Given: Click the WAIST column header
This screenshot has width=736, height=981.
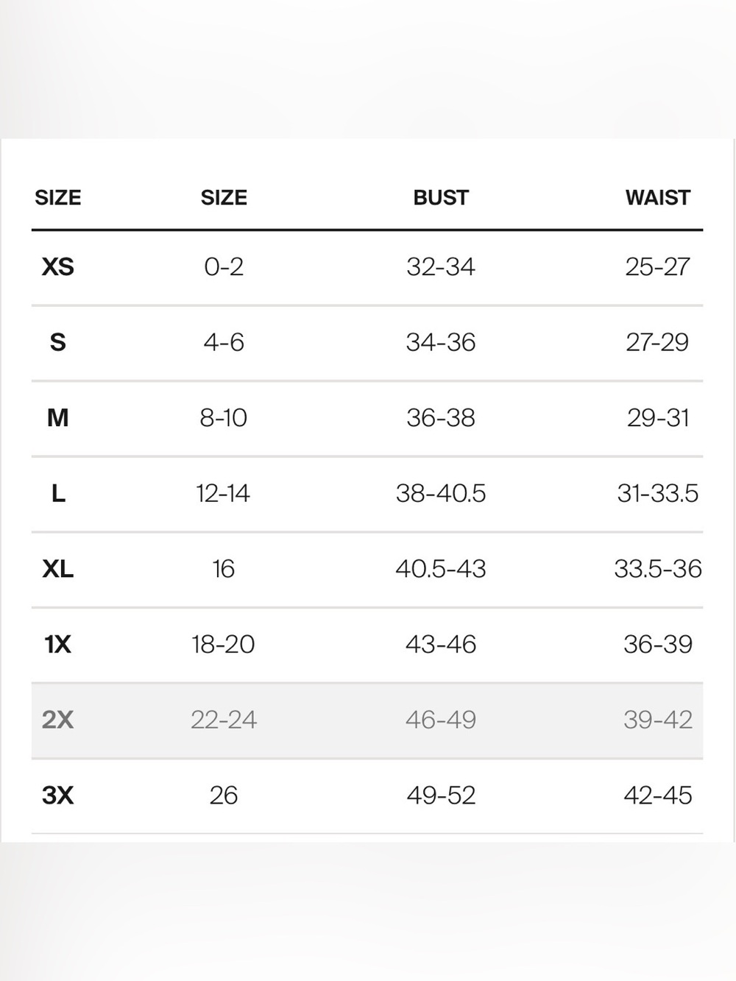Looking at the screenshot, I should (x=658, y=198).
